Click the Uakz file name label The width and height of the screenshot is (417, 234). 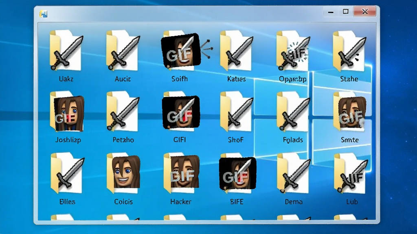66,79
